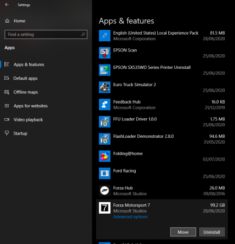
Task: Click the 1.75 MB size value
Action: click(x=218, y=119)
